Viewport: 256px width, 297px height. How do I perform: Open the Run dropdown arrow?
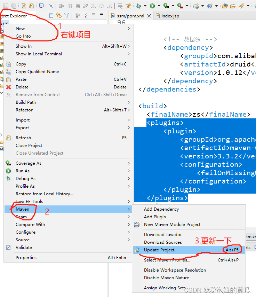(x=159, y=6)
